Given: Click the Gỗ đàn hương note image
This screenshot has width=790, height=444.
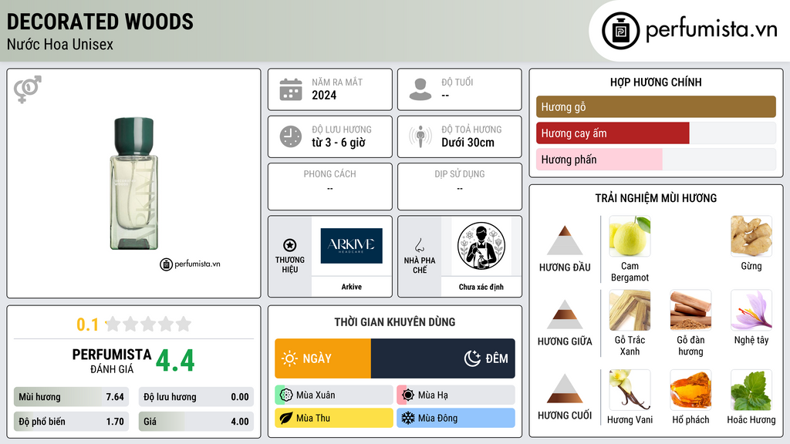Looking at the screenshot, I should pyautogui.click(x=690, y=310).
